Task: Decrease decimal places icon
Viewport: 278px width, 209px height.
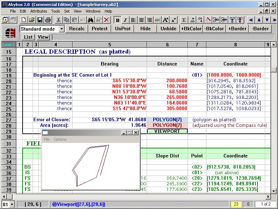Action: click(200, 20)
